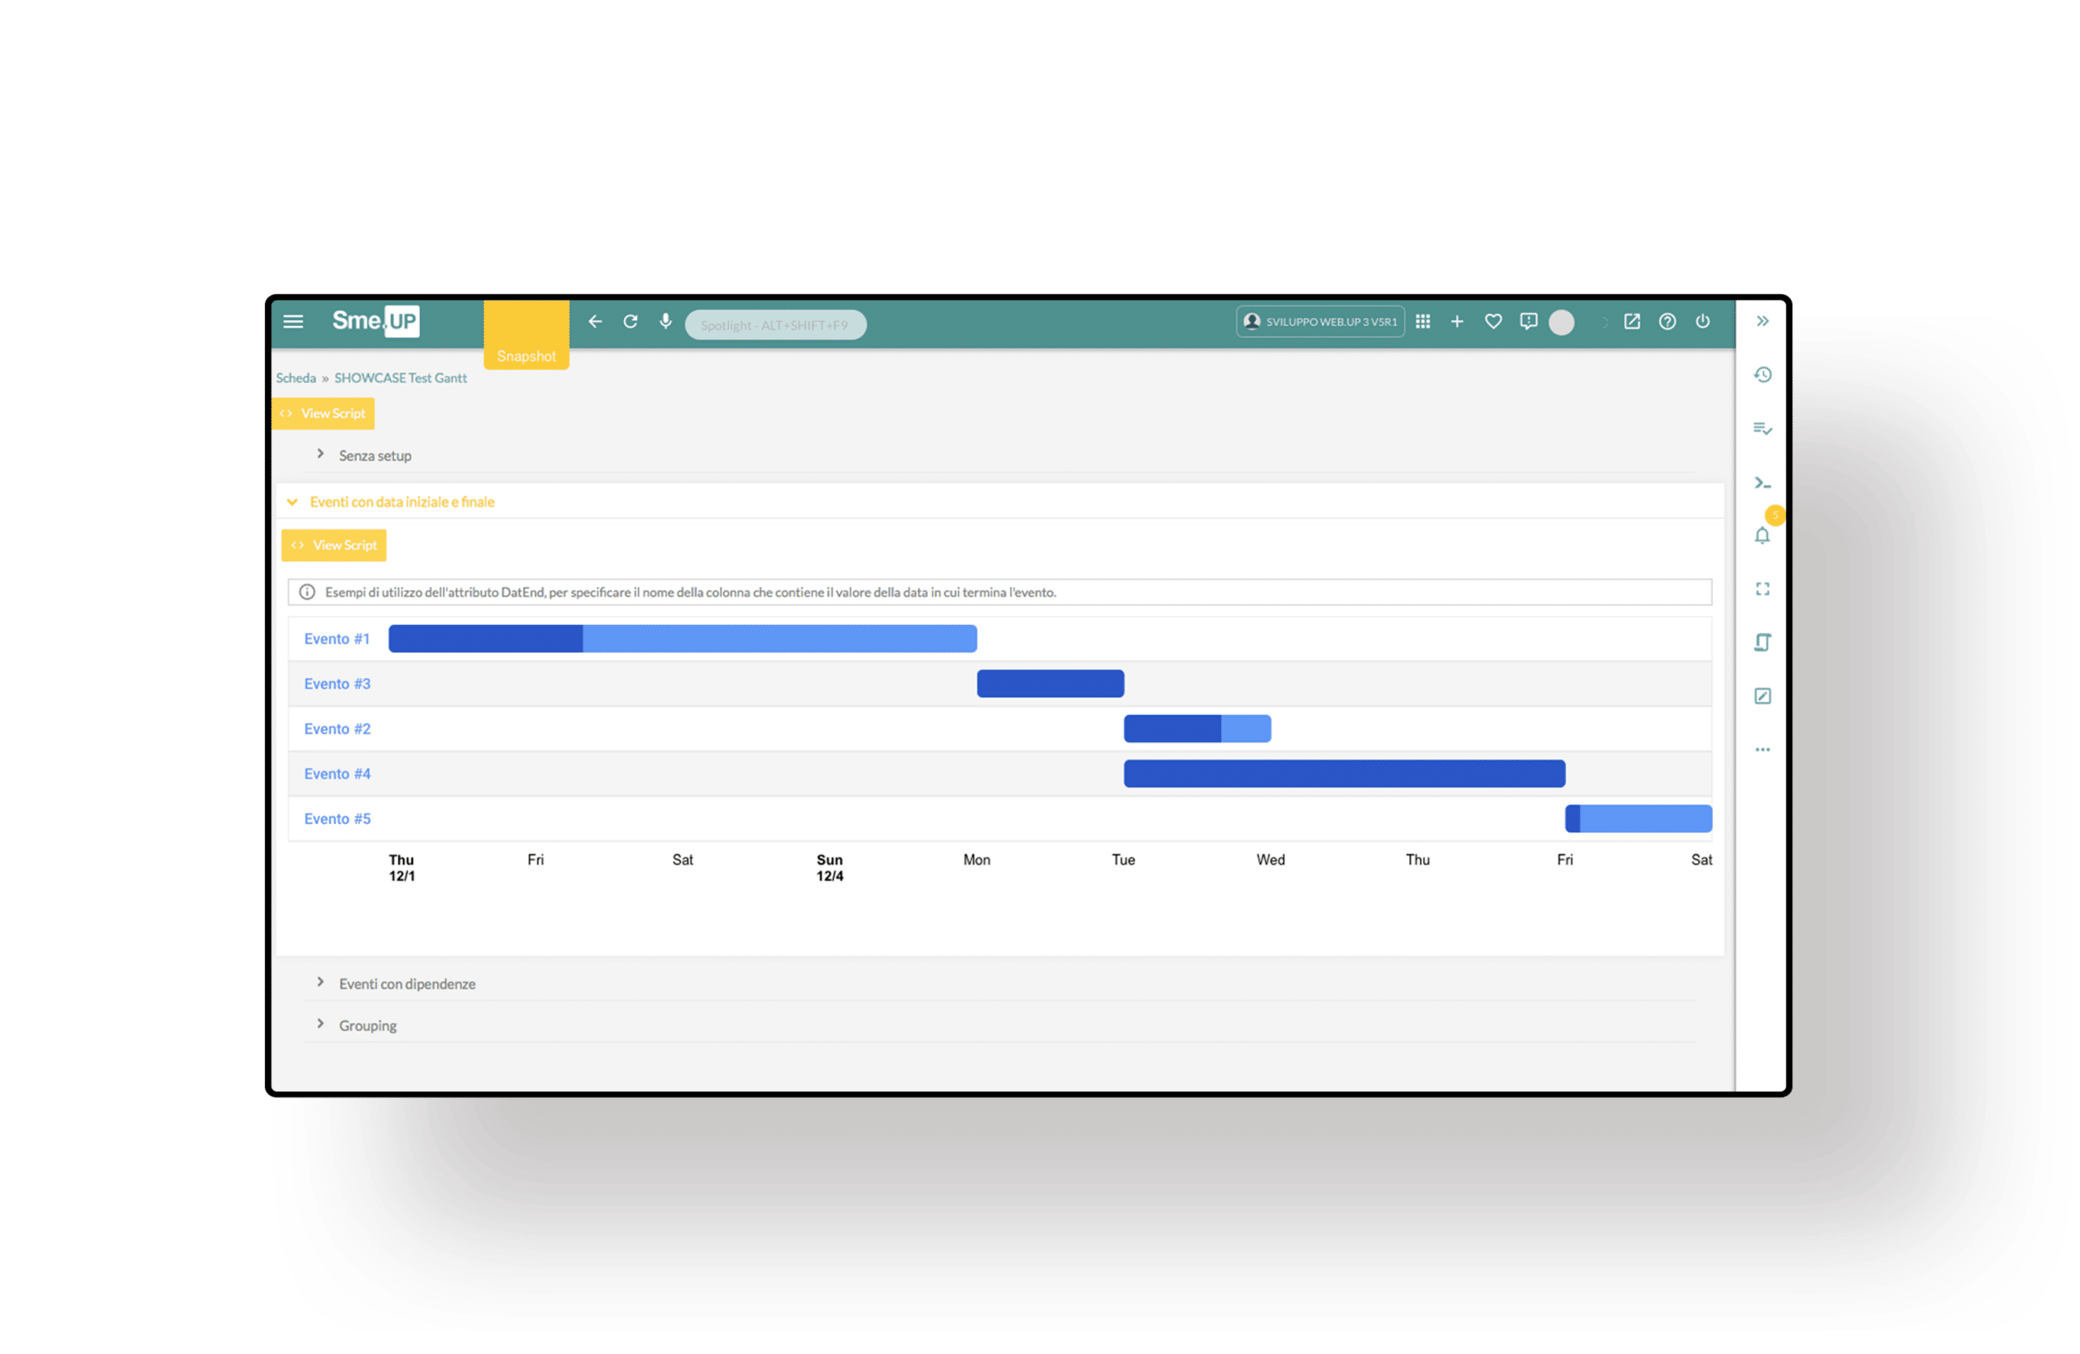
Task: Click the Scheda breadcrumb link
Action: coord(296,378)
